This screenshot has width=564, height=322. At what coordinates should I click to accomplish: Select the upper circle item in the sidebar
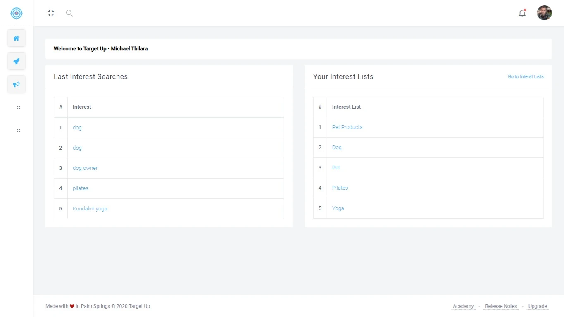point(18,107)
